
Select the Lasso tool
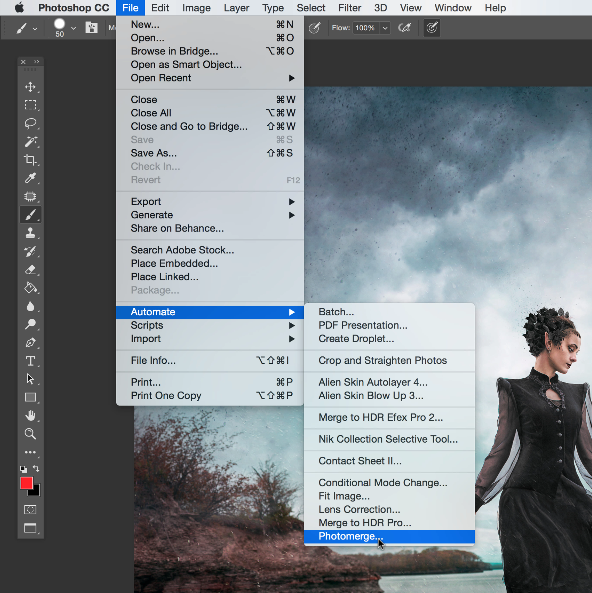point(30,123)
